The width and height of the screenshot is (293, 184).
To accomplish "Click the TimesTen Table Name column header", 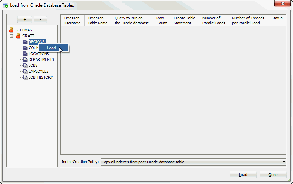I will (98, 21).
